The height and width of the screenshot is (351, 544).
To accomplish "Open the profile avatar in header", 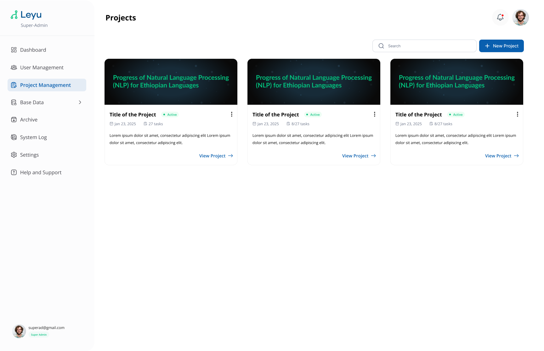I will [x=520, y=17].
